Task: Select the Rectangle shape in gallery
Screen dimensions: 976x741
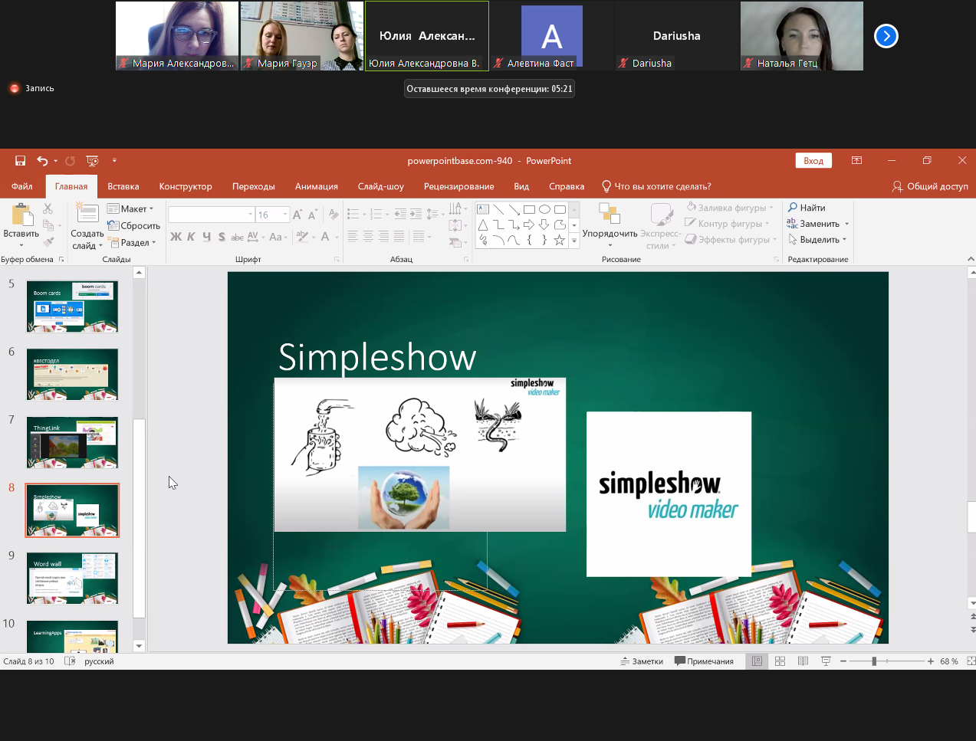Action: point(529,209)
